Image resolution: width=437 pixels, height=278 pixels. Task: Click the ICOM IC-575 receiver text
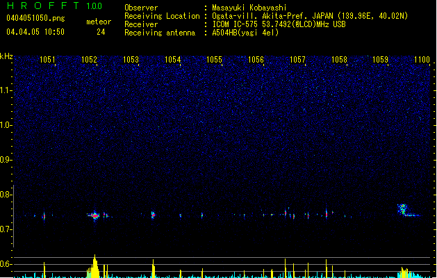[x=279, y=24]
